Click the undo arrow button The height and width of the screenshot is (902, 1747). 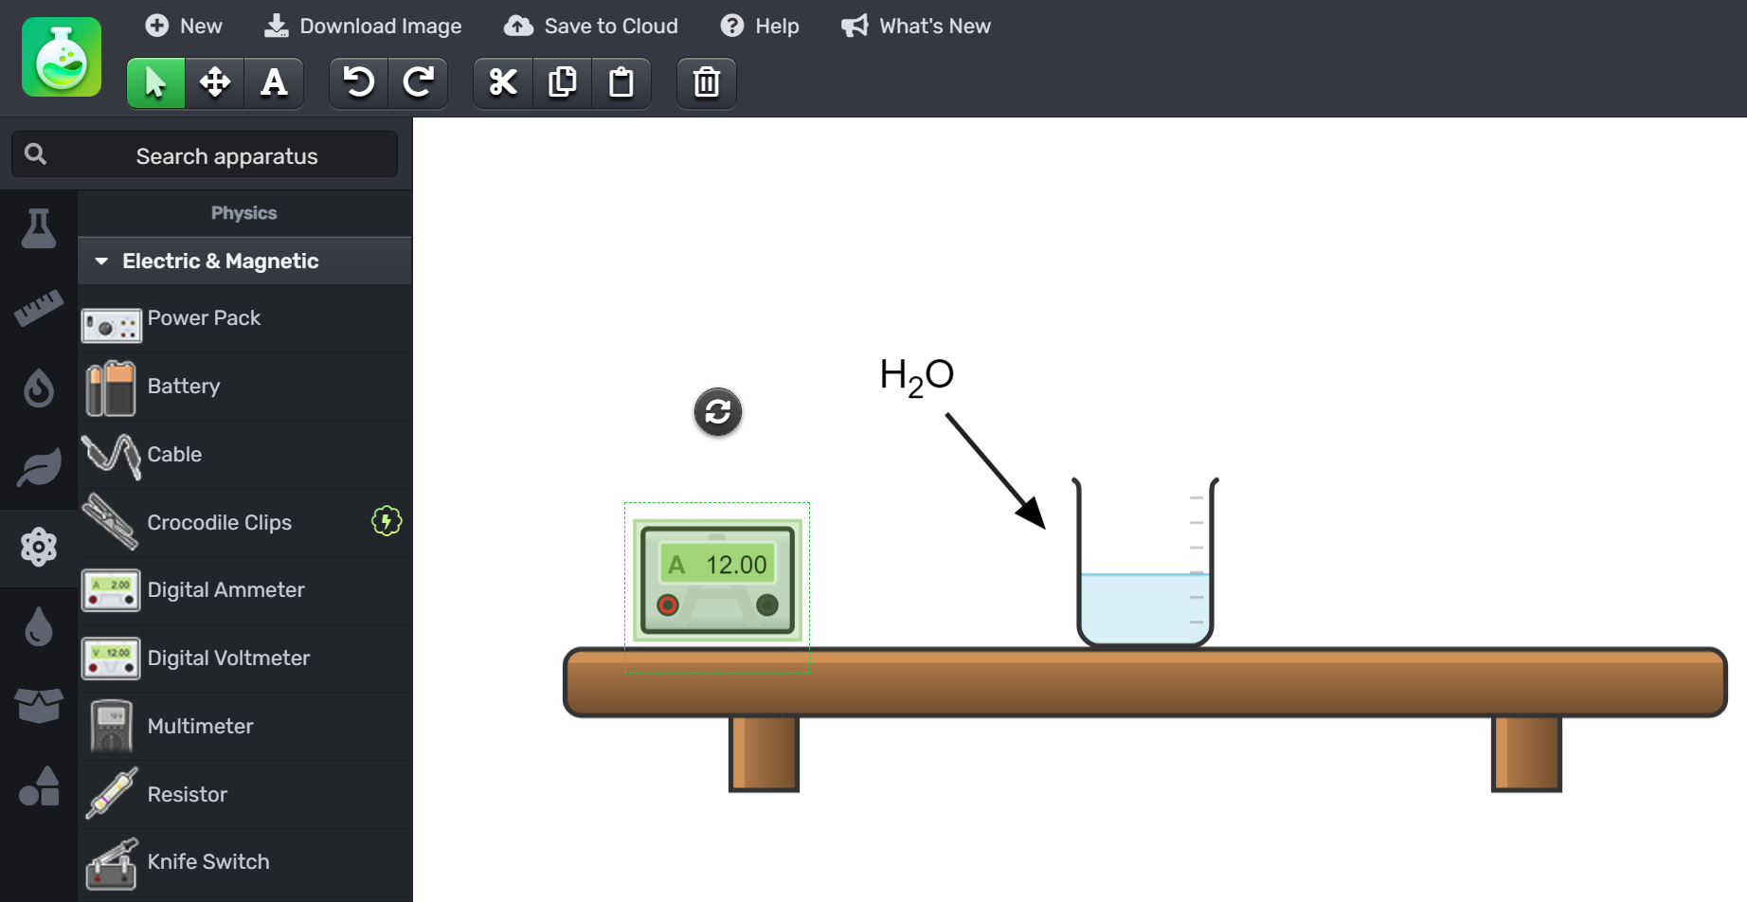tap(358, 83)
